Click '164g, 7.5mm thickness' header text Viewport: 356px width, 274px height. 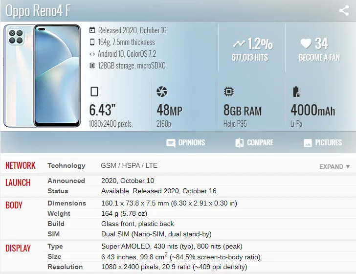pyautogui.click(x=127, y=42)
